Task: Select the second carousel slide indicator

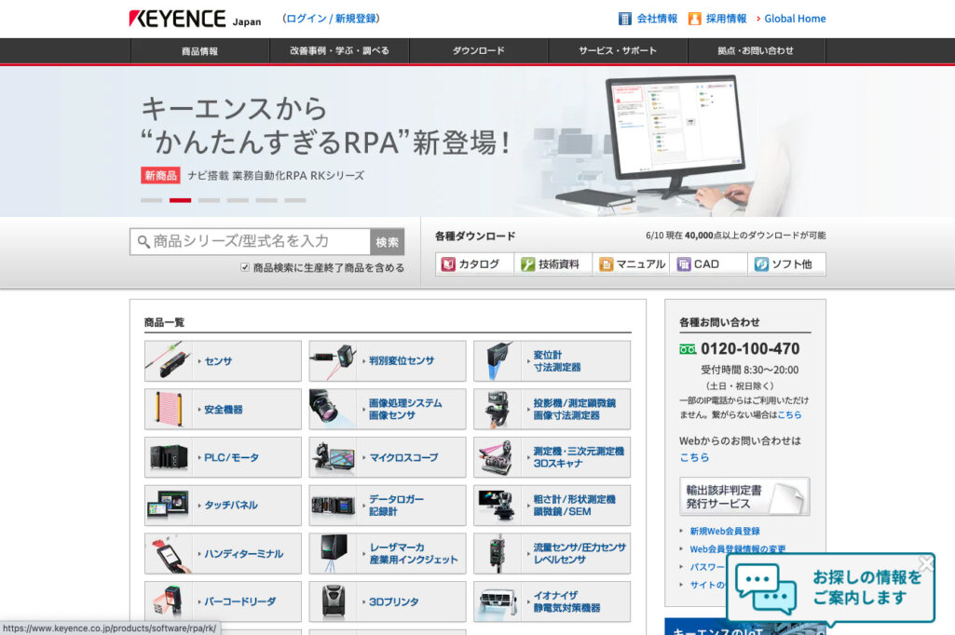Action: (180, 200)
